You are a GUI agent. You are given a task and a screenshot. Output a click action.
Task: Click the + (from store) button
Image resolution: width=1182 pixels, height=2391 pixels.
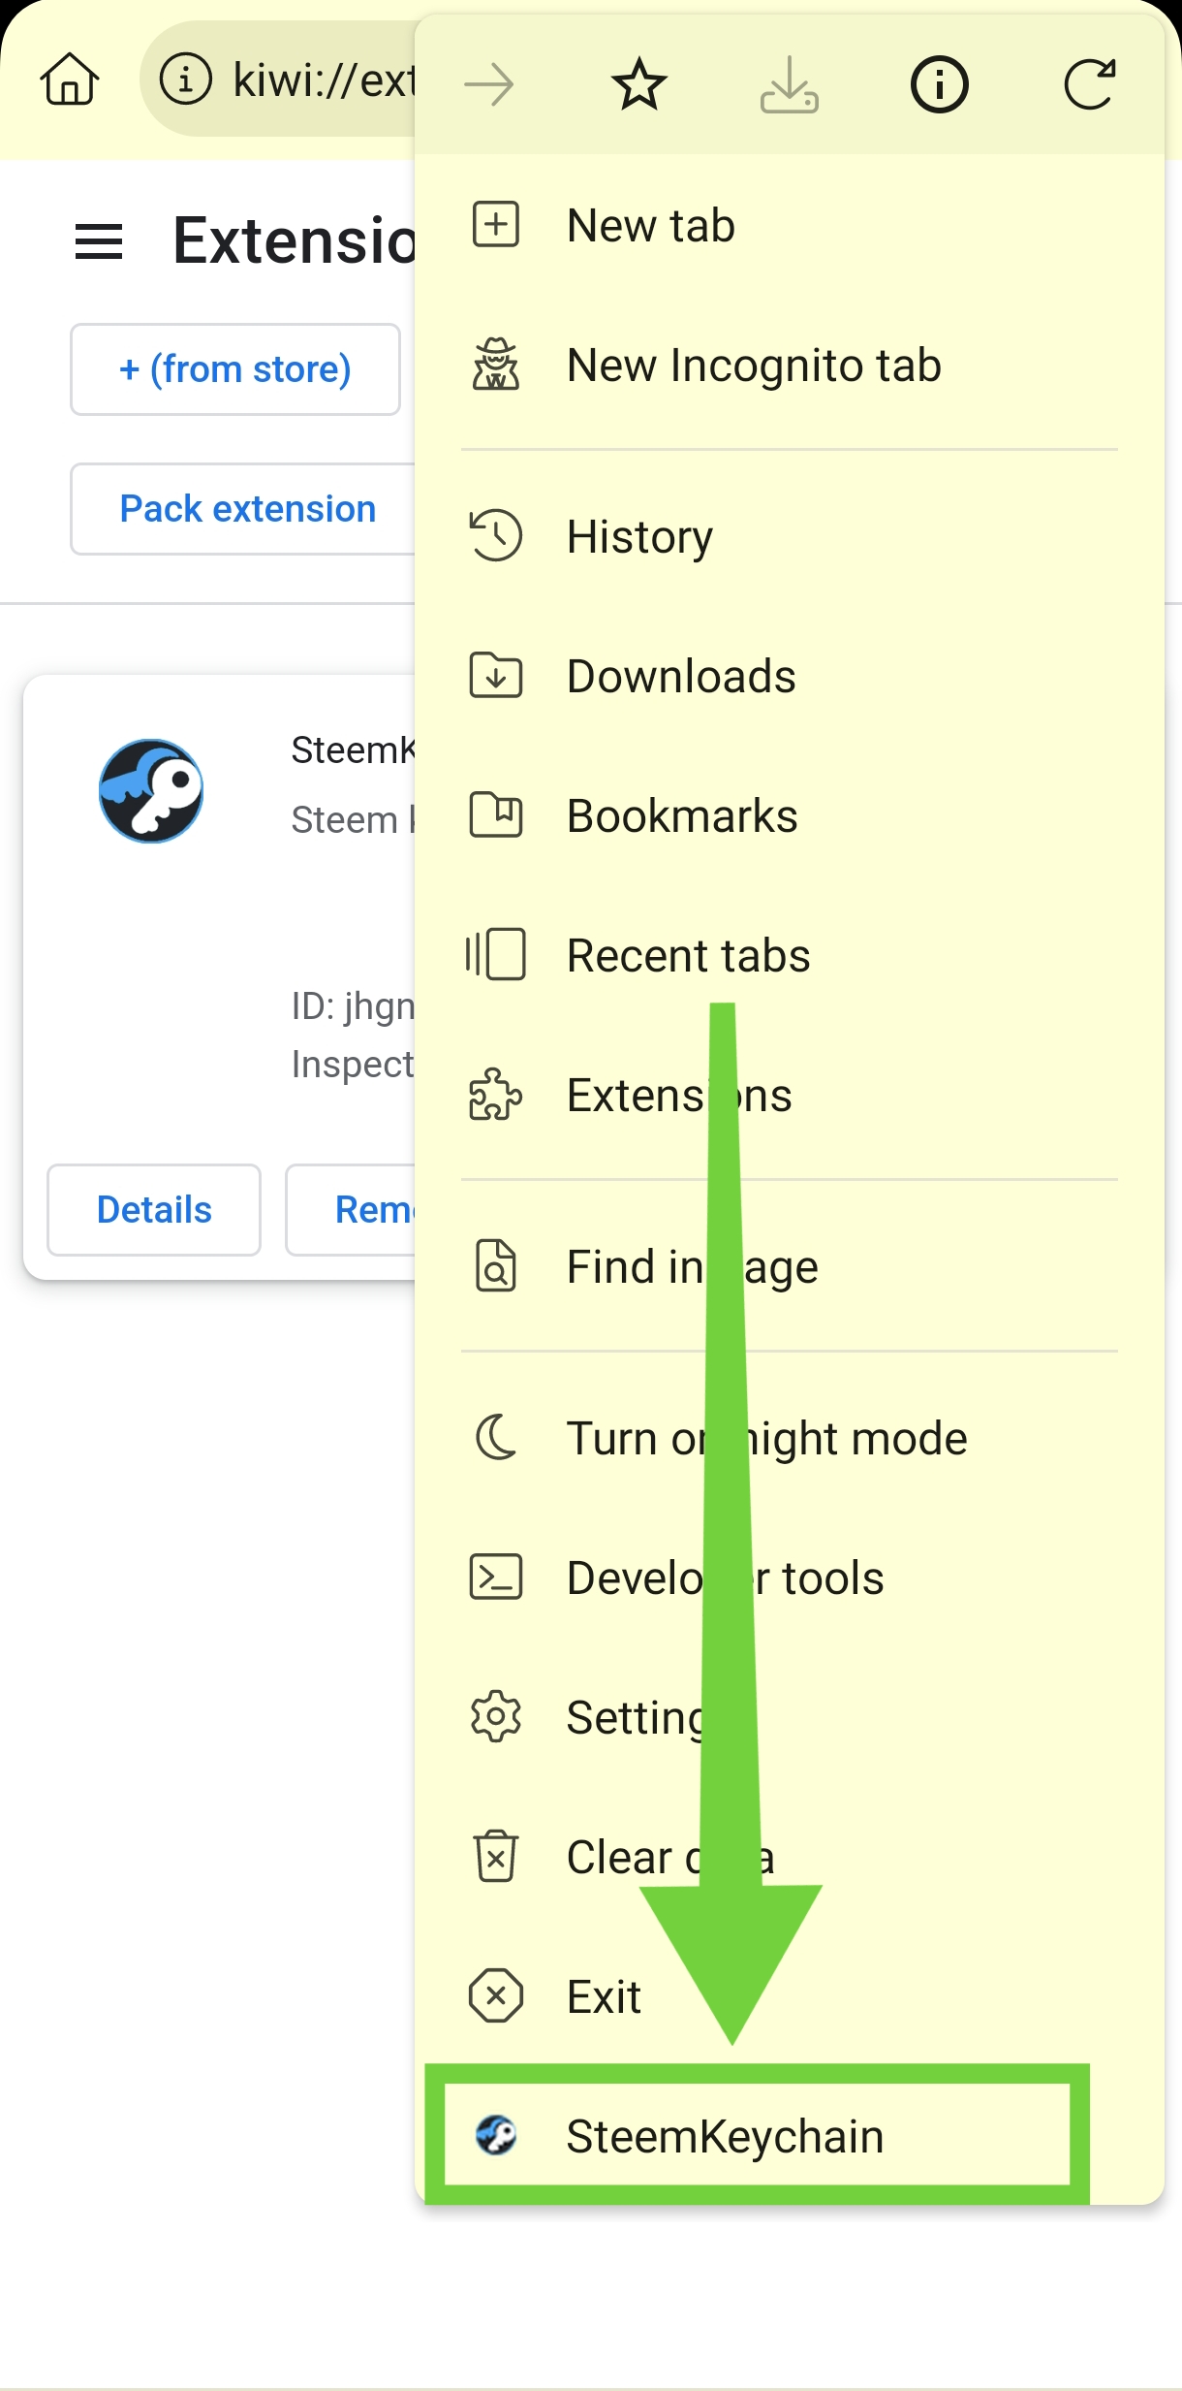click(235, 369)
